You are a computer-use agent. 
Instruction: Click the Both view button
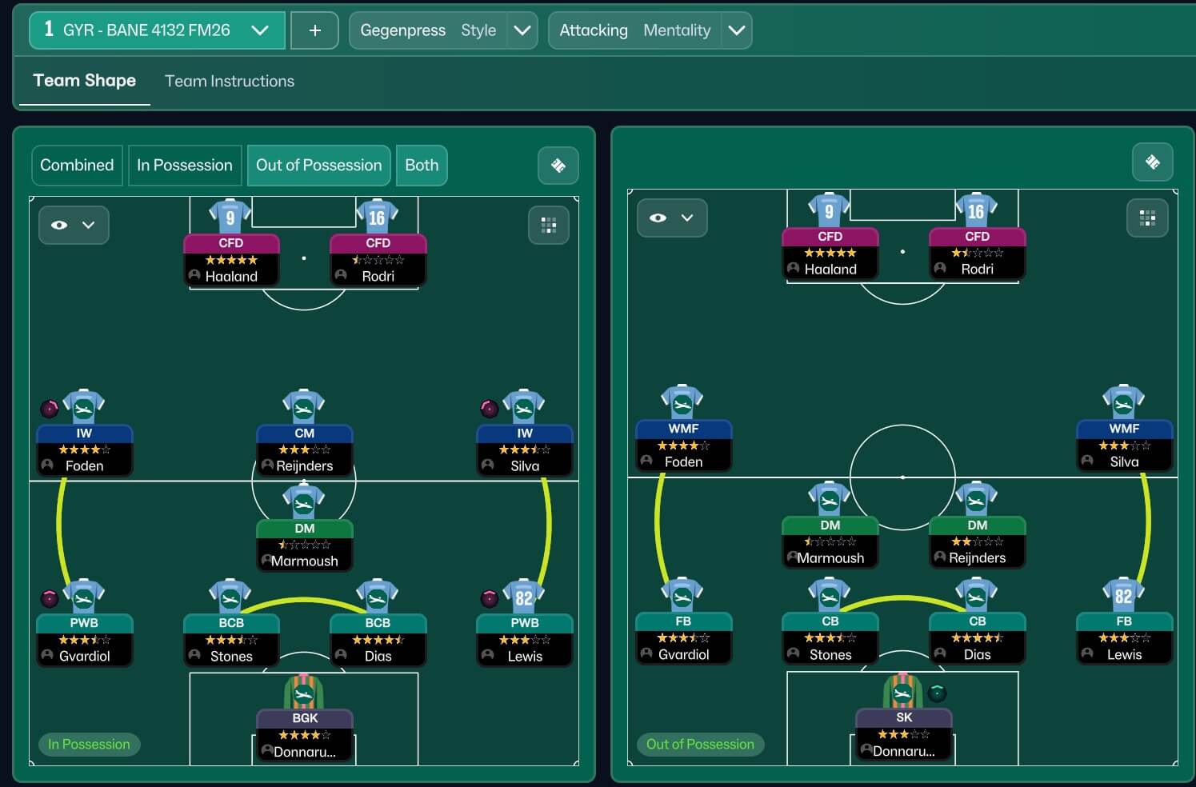coord(422,166)
